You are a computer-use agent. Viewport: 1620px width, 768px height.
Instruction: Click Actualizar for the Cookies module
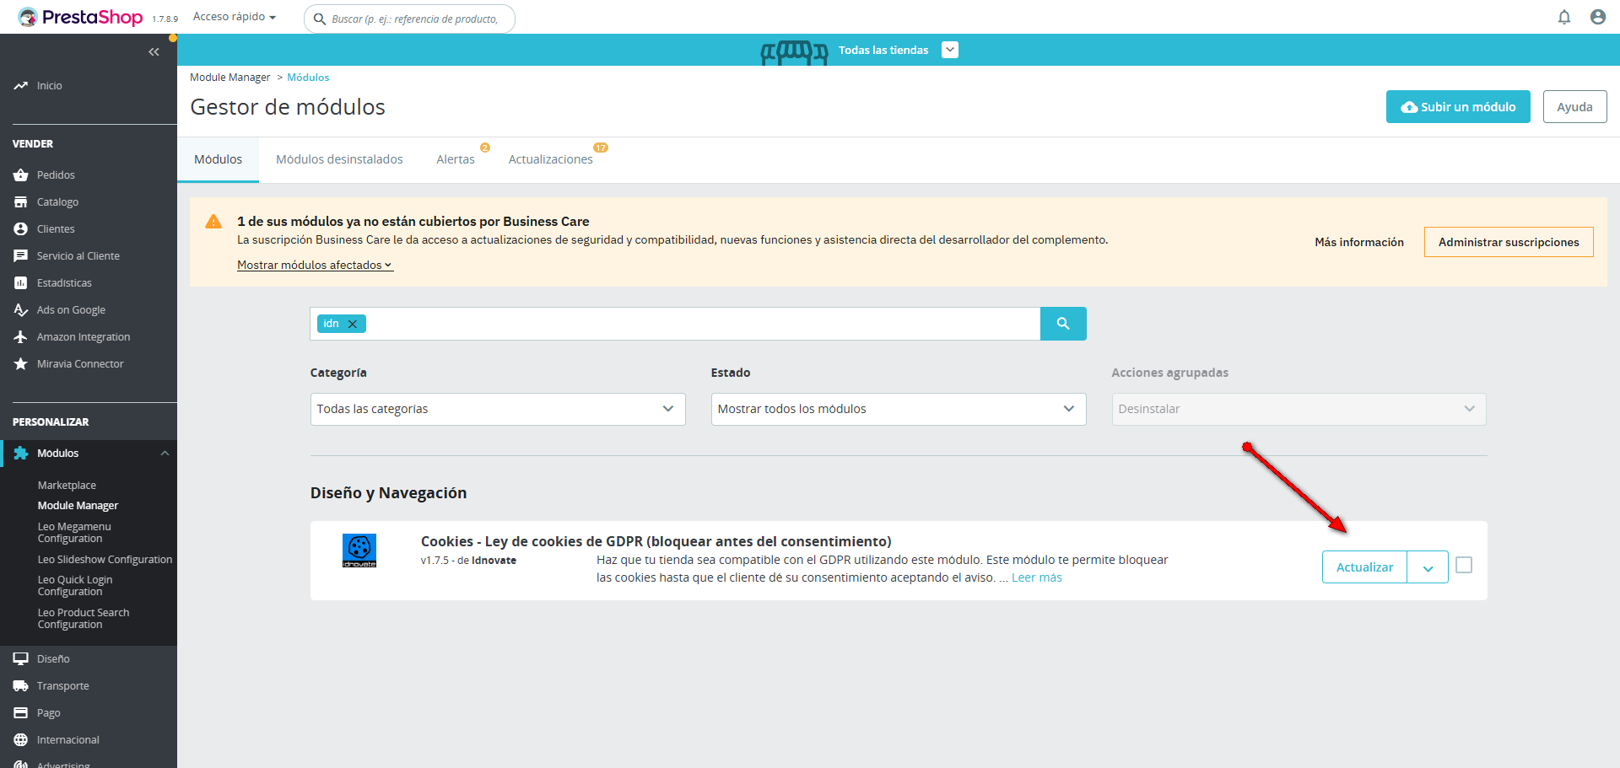coord(1364,567)
